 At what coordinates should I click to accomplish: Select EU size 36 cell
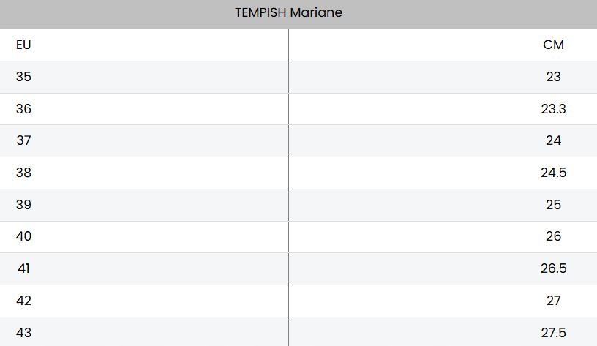(x=23, y=109)
